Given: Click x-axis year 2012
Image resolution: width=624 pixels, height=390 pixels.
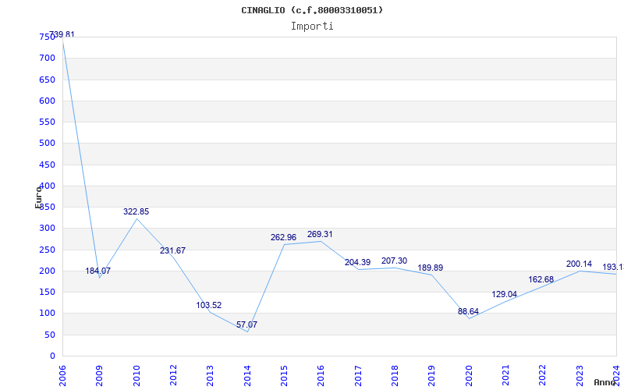Looking at the screenshot, I should (x=173, y=375).
